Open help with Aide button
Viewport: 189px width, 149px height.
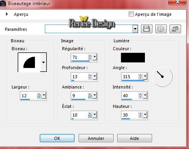(135, 138)
